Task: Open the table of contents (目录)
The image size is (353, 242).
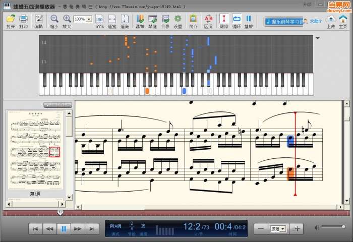Action: point(165,19)
